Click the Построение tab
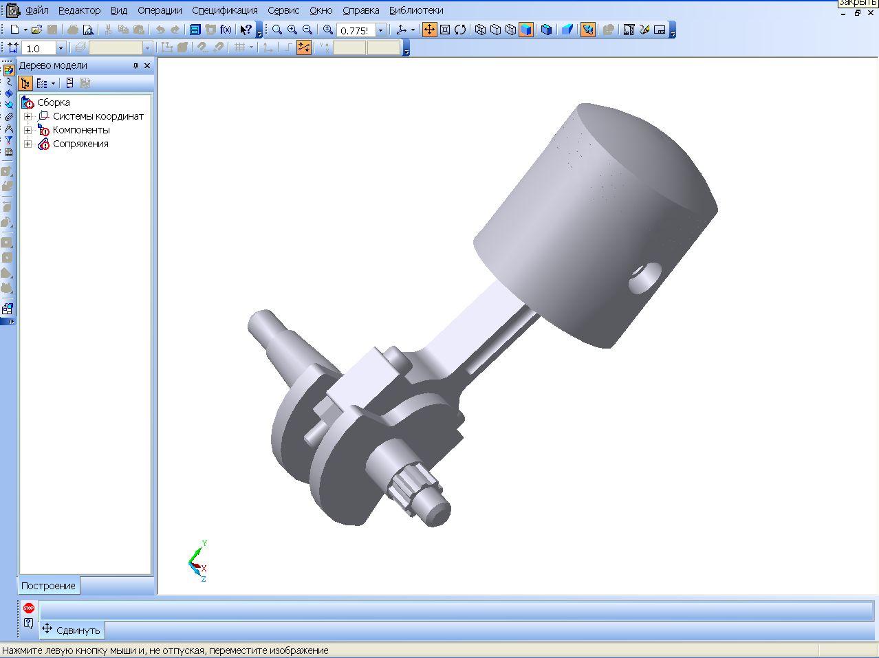The image size is (879, 658). [x=48, y=586]
